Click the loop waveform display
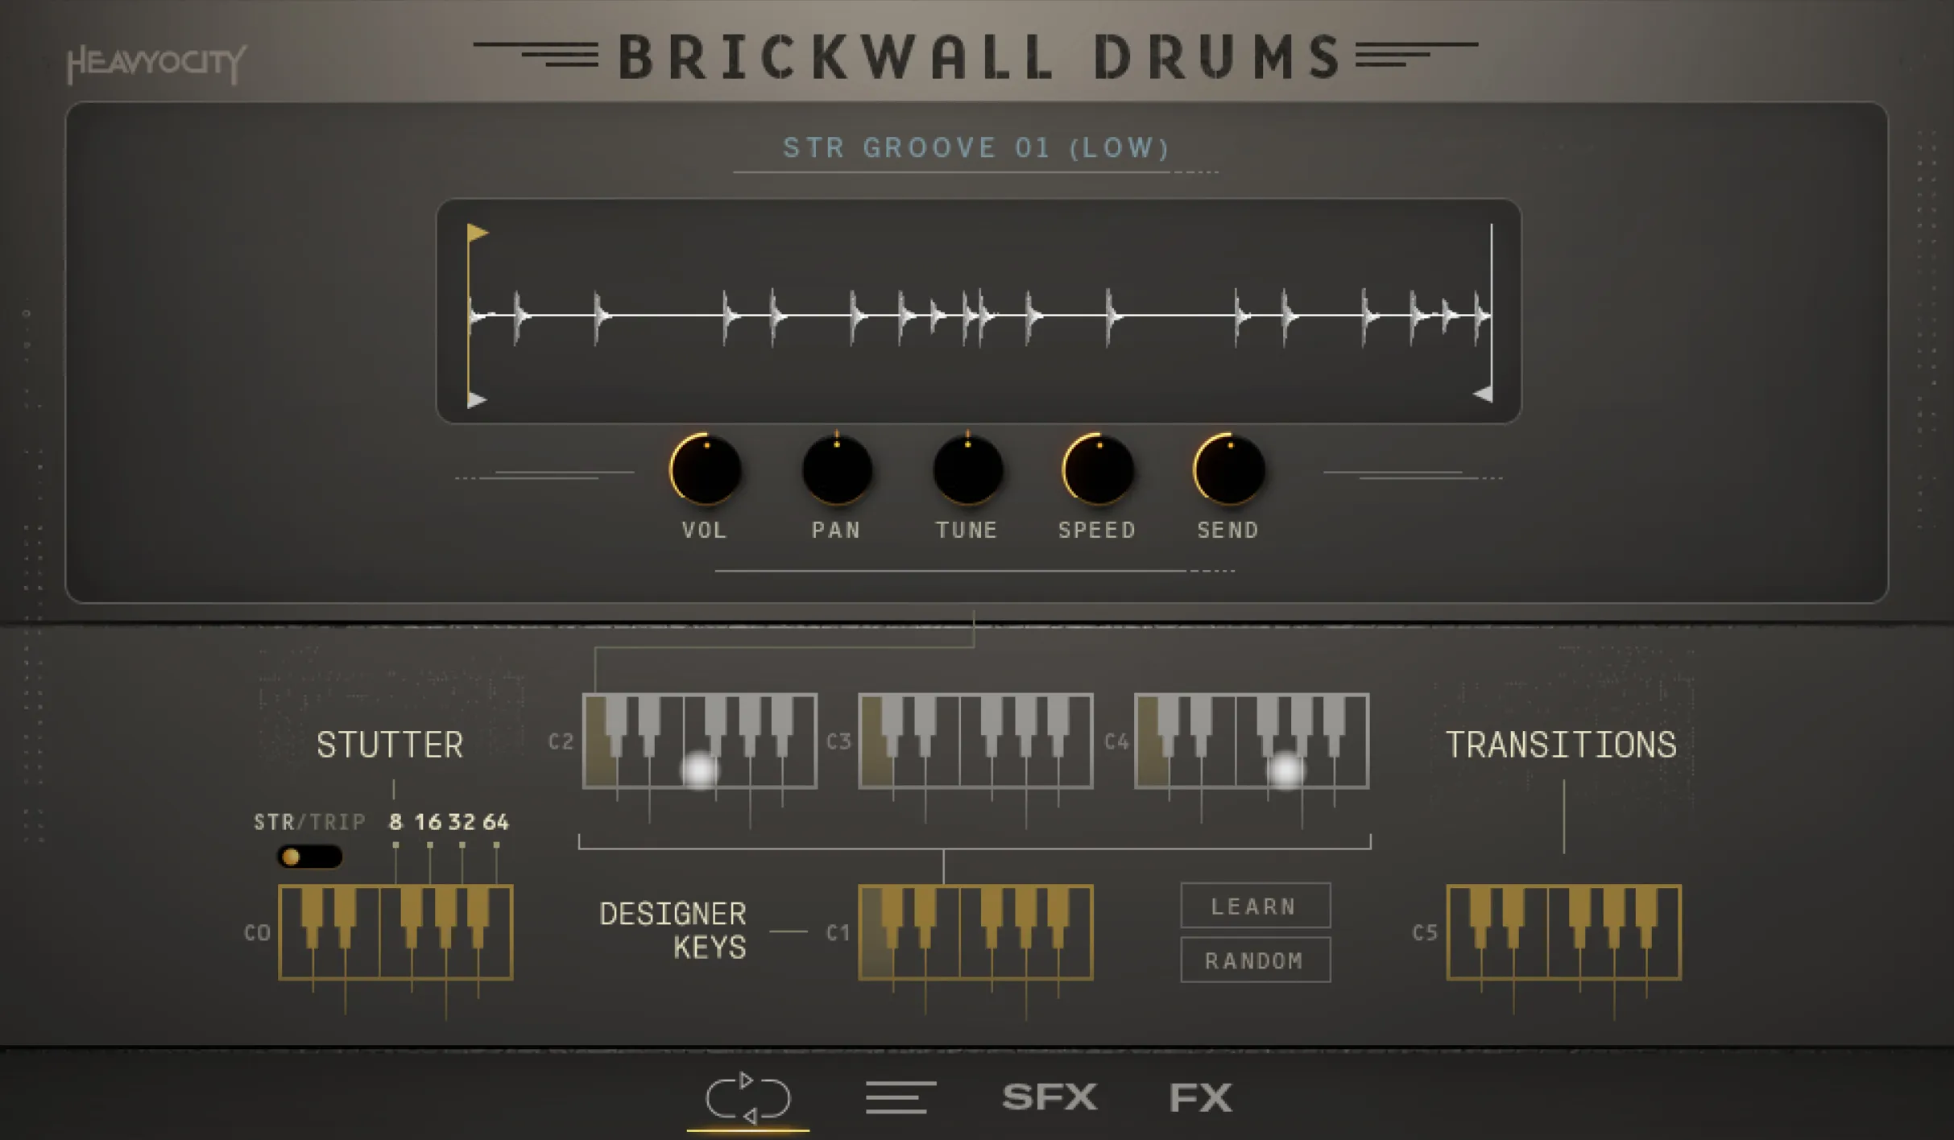 coord(979,311)
